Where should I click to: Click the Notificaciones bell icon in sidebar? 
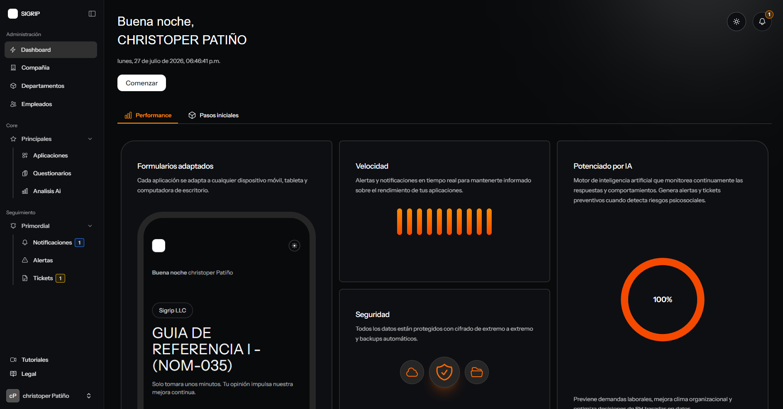25,242
